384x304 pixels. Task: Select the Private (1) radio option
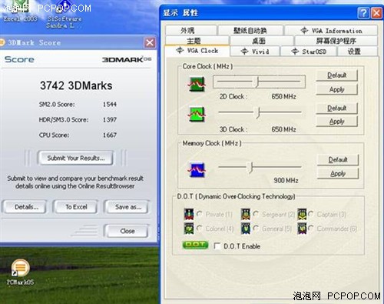[200, 214]
